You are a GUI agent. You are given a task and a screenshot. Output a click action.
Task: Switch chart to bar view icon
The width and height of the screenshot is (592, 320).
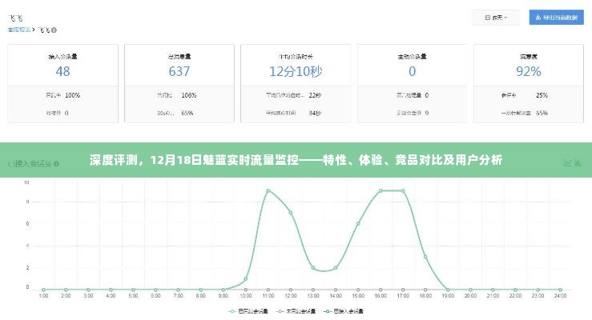[578, 163]
